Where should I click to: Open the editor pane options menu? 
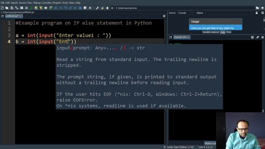(x=164, y=16)
